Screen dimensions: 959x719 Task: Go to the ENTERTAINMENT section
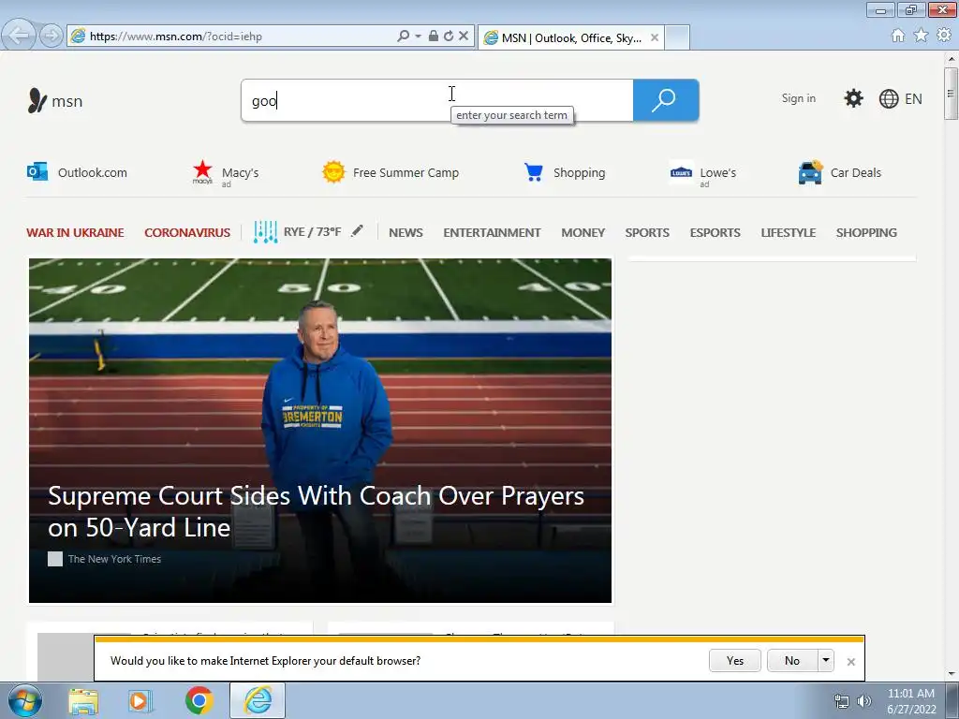[x=492, y=233]
